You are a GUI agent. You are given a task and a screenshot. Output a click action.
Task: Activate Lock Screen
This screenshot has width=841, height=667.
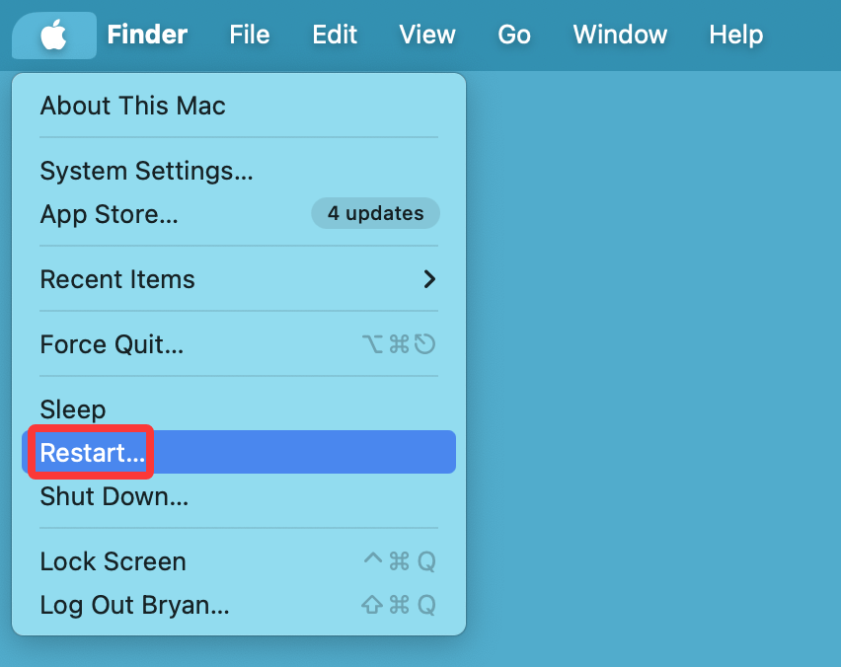(113, 561)
